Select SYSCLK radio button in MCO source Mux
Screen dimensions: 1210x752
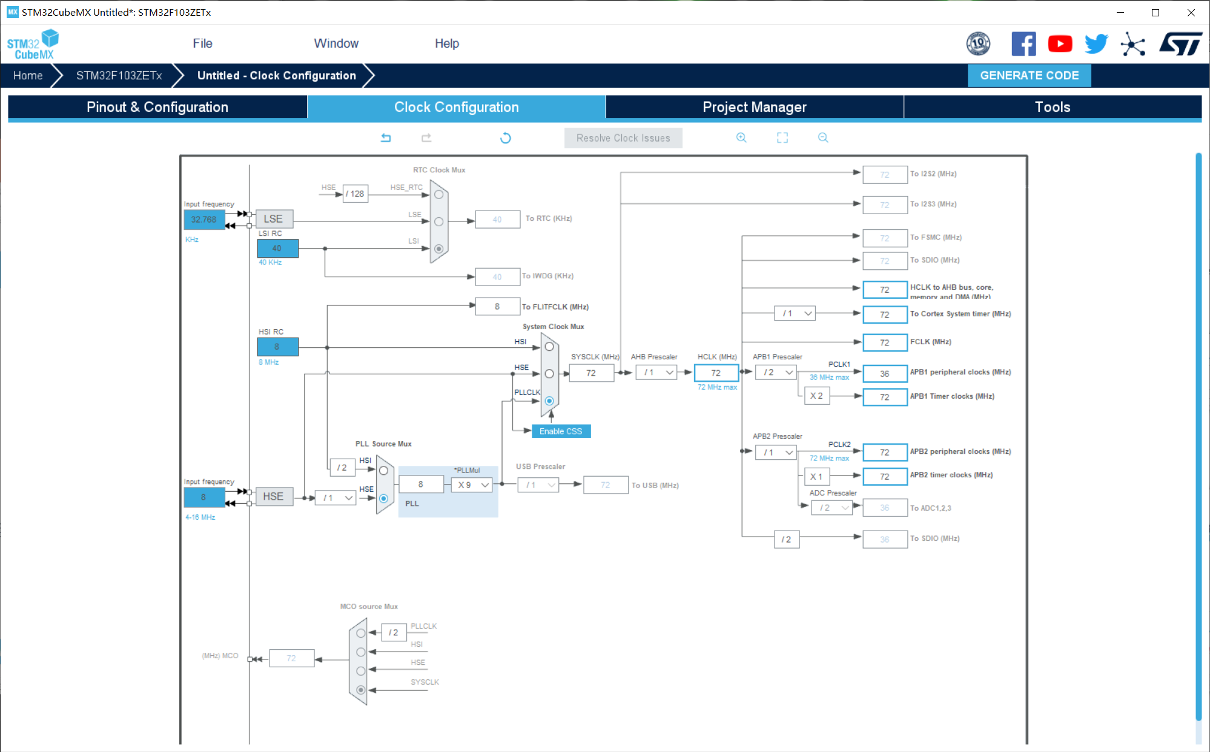coord(360,690)
